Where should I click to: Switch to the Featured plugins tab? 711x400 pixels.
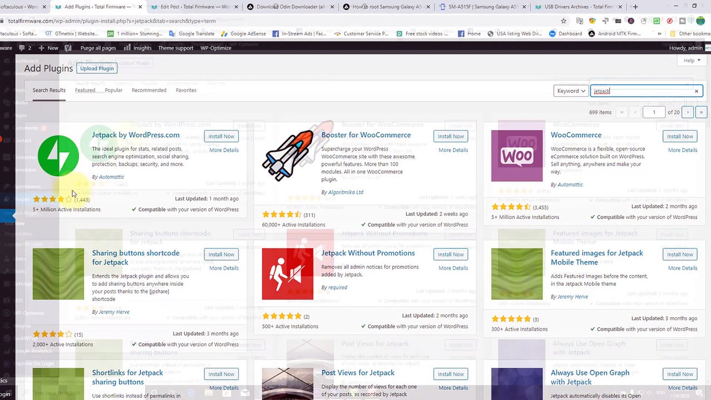85,91
